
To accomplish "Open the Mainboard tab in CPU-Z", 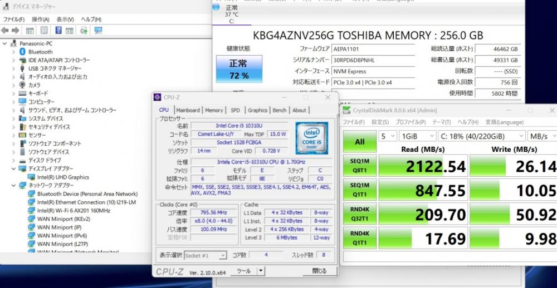I will tap(188, 110).
